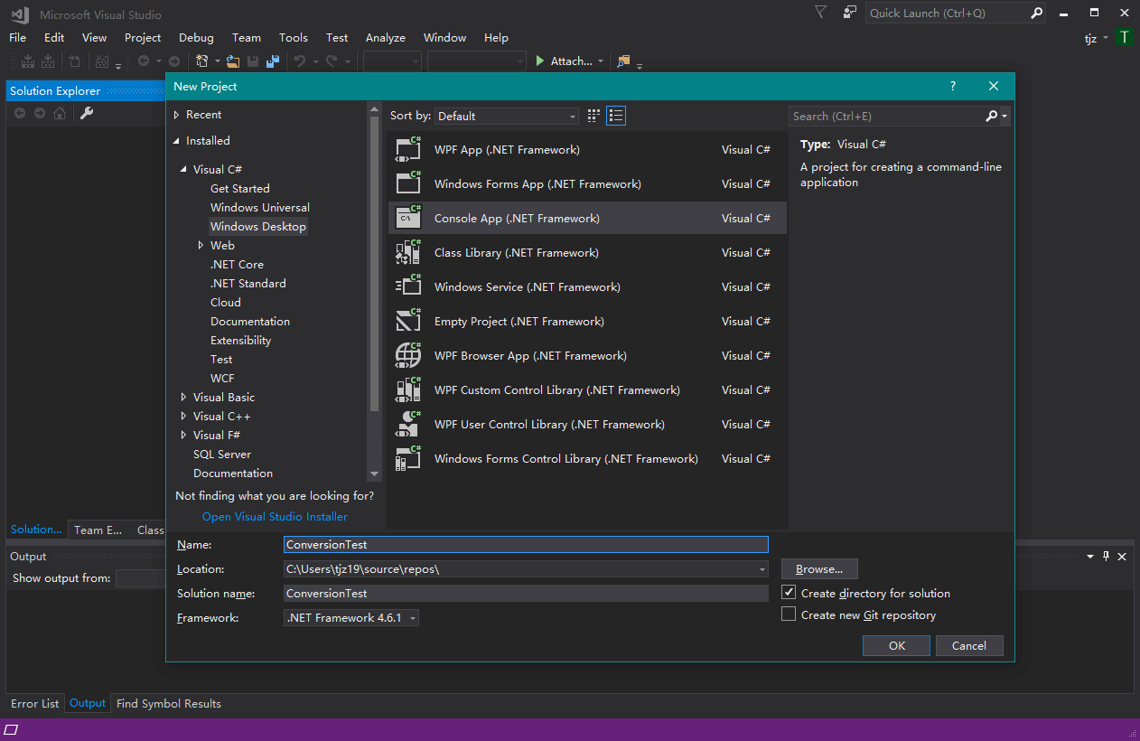Click the Solution Explorer Back arrow icon

point(20,113)
